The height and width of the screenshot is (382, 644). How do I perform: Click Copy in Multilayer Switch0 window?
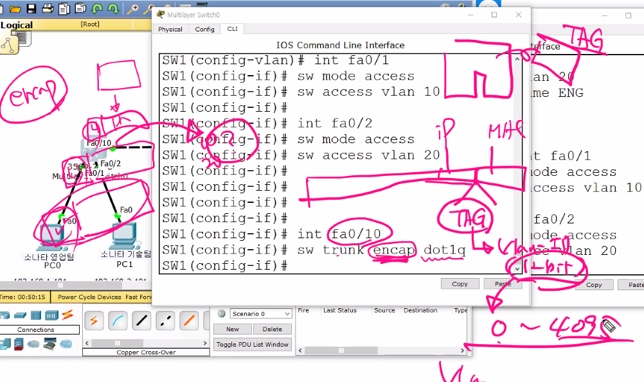(x=460, y=284)
